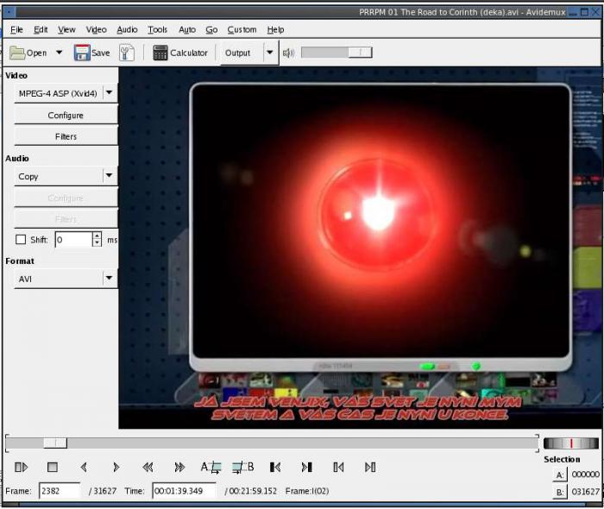Viewport: 604px width, 509px height.
Task: Go to previous black frame
Action: coord(275,468)
